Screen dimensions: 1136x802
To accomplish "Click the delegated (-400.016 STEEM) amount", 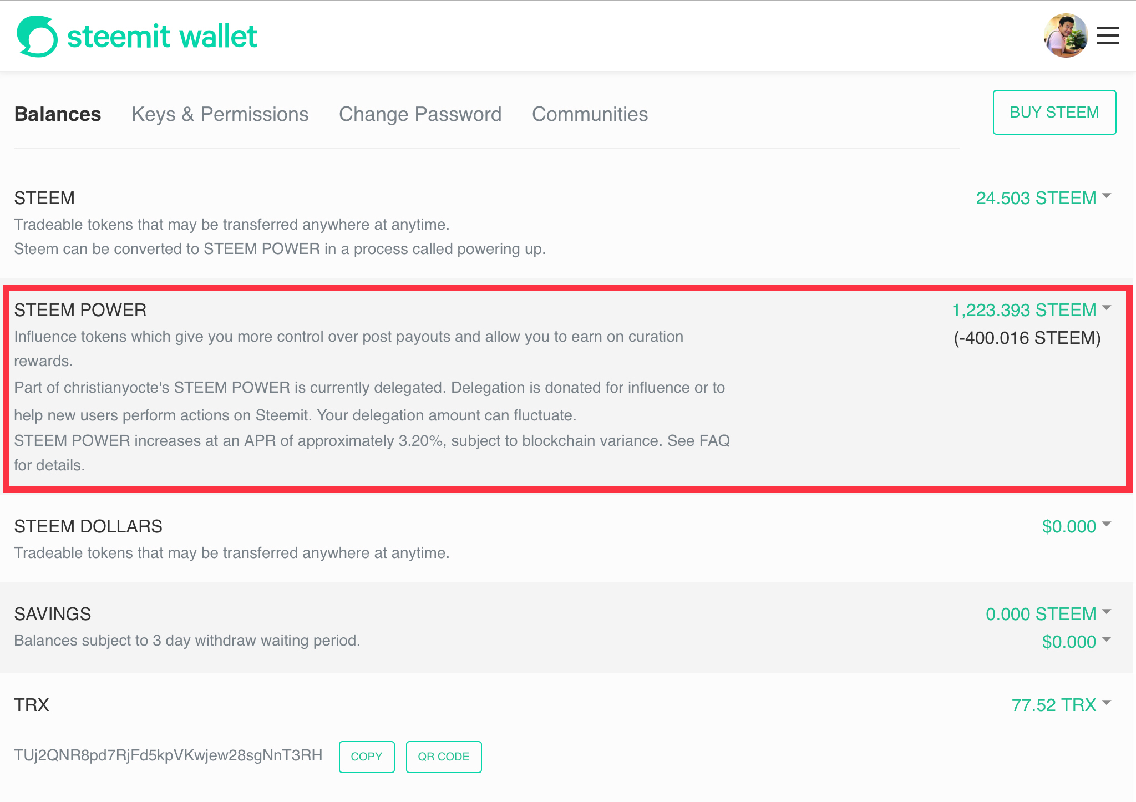I will [x=1027, y=338].
